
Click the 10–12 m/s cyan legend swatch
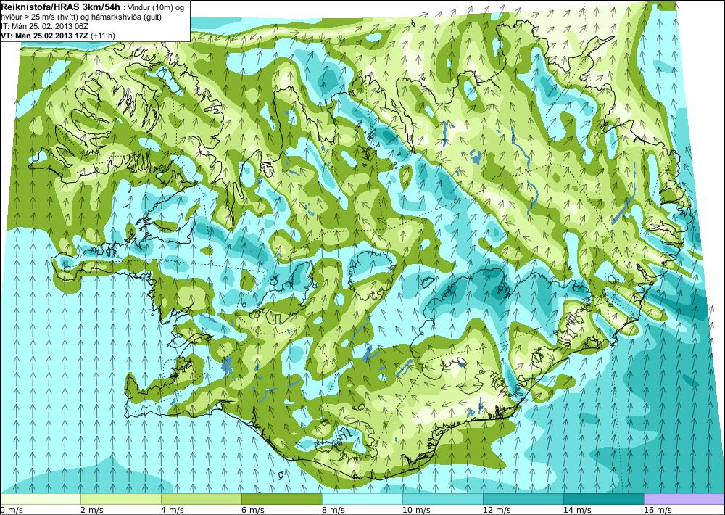pyautogui.click(x=443, y=499)
